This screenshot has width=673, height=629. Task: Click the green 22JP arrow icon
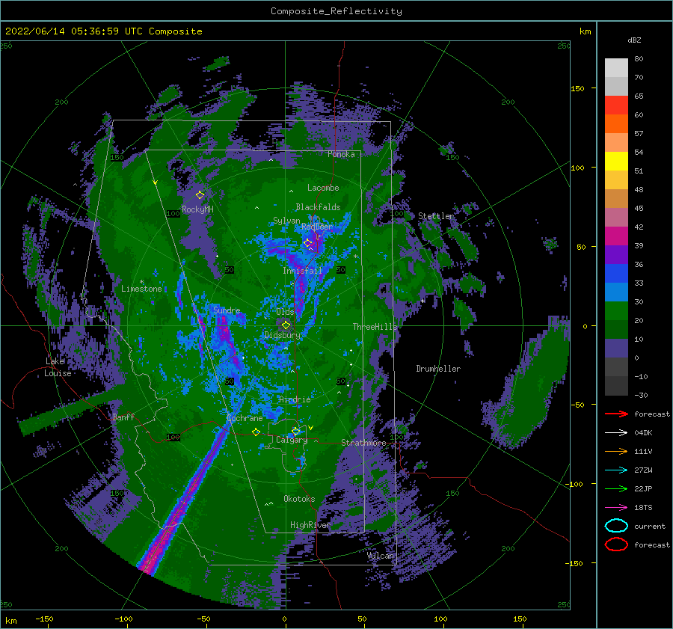point(616,488)
